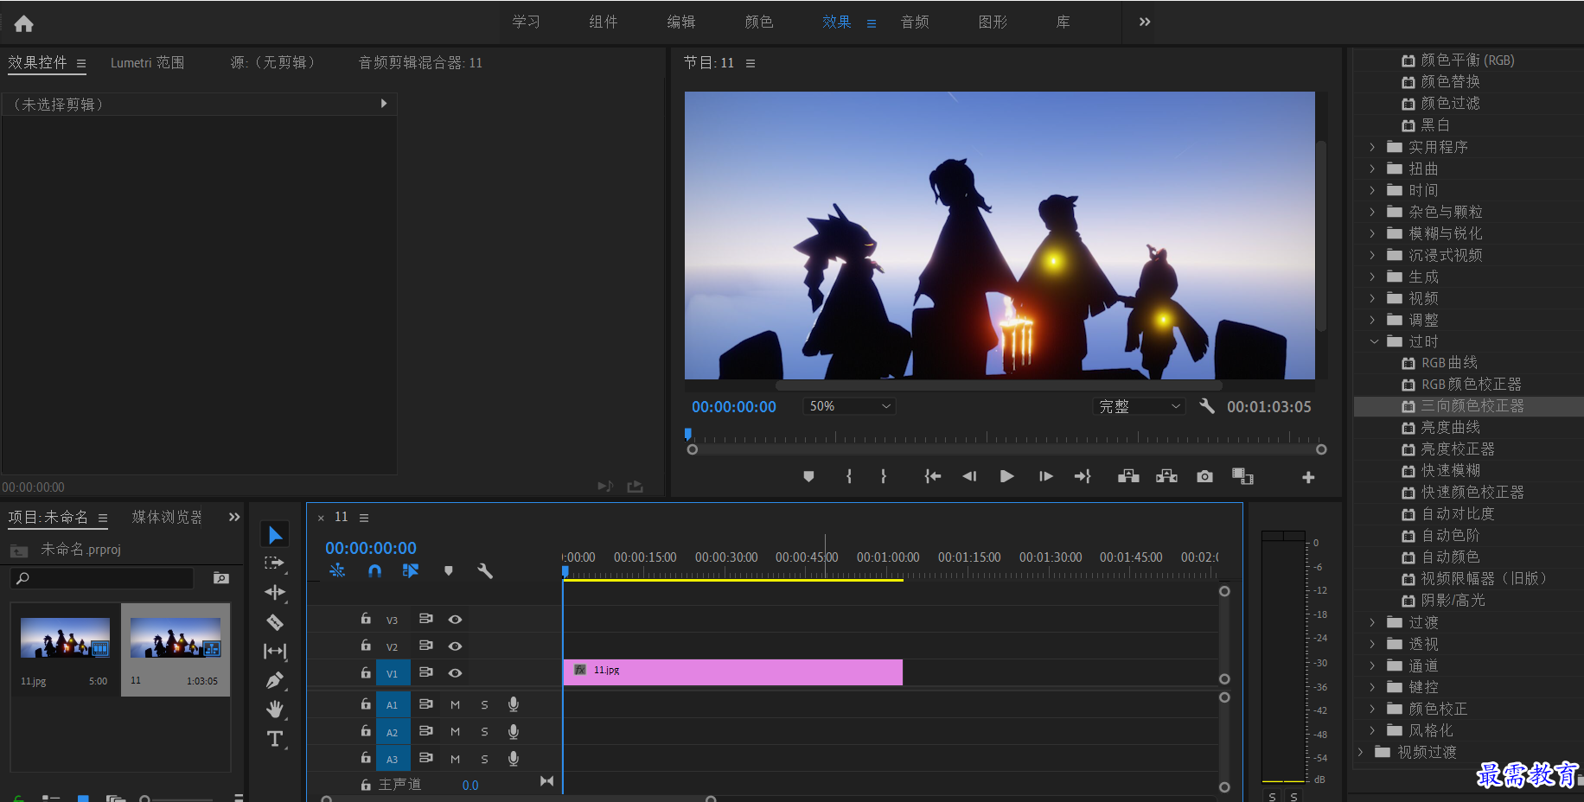The width and height of the screenshot is (1584, 802).
Task: Export a frame with camera icon
Action: (x=1204, y=476)
